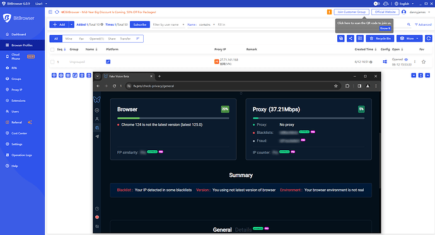Sort by the Created Time column header

[366, 50]
